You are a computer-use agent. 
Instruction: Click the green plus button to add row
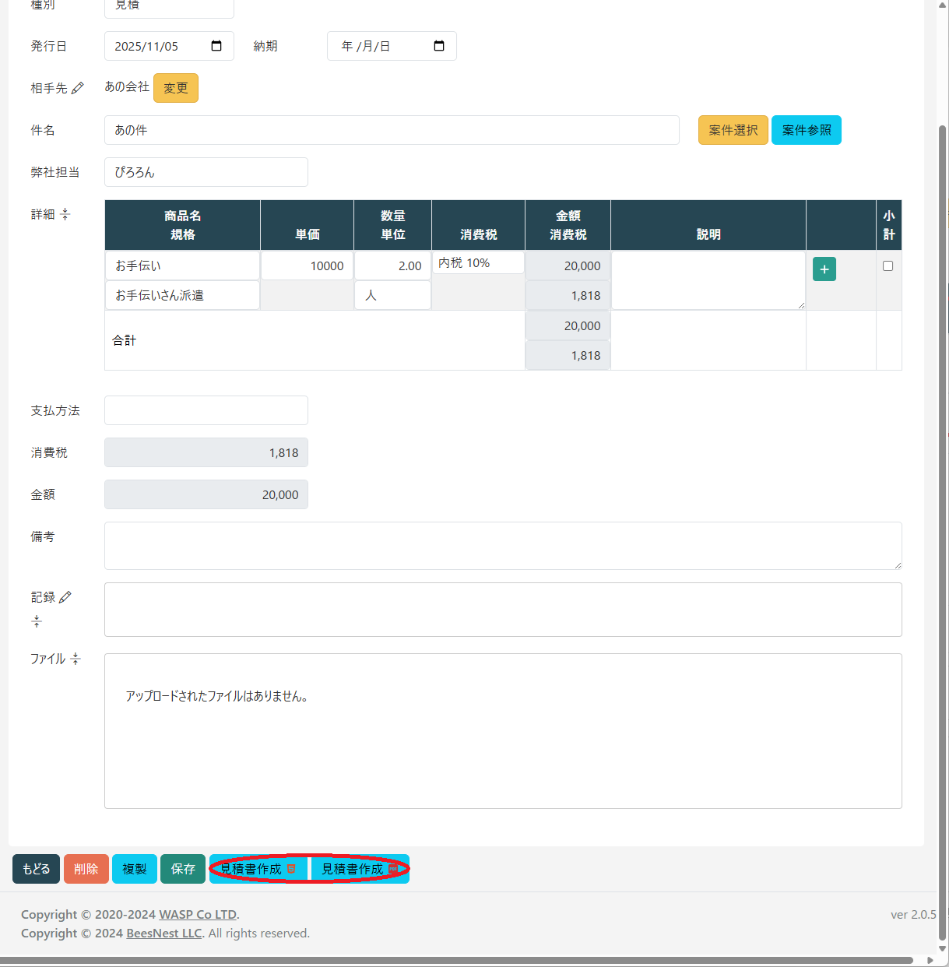point(824,269)
